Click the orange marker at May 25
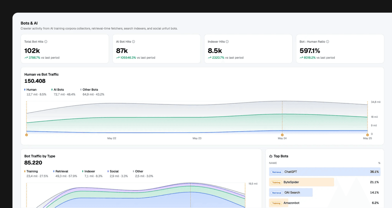Viewport: 392px width, 208px height. (x=367, y=135)
